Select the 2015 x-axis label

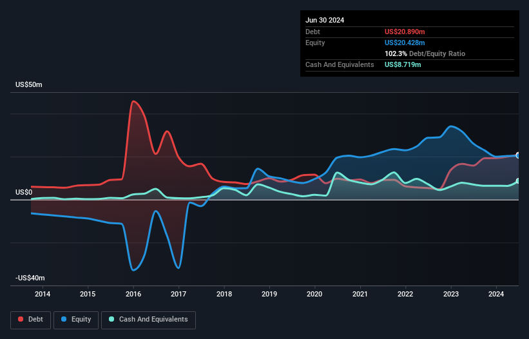[88, 294]
